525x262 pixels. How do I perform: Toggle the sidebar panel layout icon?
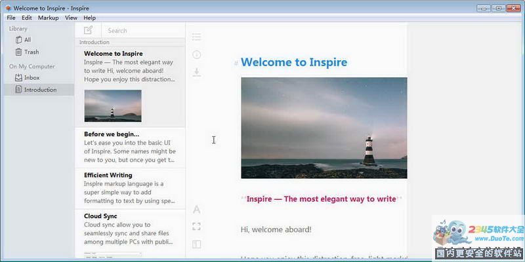(x=196, y=244)
